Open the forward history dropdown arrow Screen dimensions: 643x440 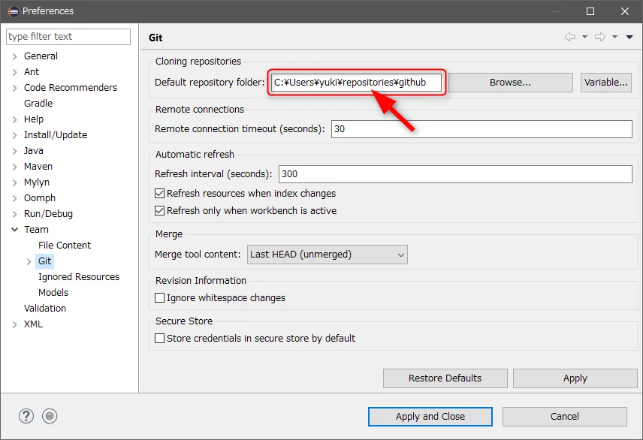[614, 38]
